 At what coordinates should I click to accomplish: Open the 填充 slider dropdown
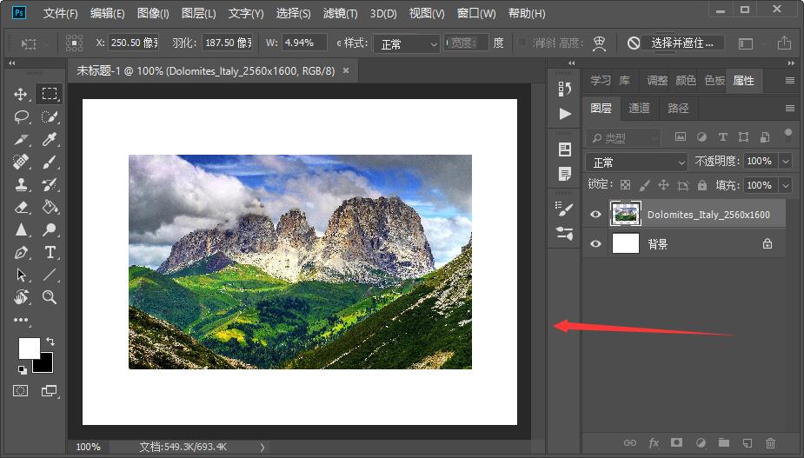coord(786,185)
